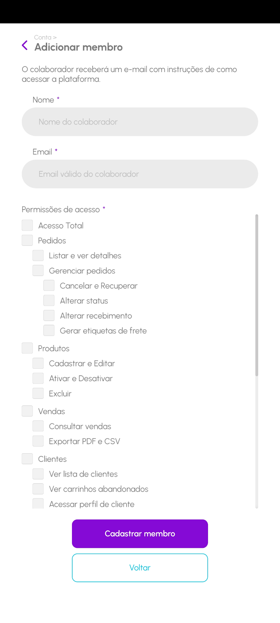This screenshot has width=280, height=623.
Task: Tick Gerar etiquetas de frete checkbox
Action: (49, 331)
